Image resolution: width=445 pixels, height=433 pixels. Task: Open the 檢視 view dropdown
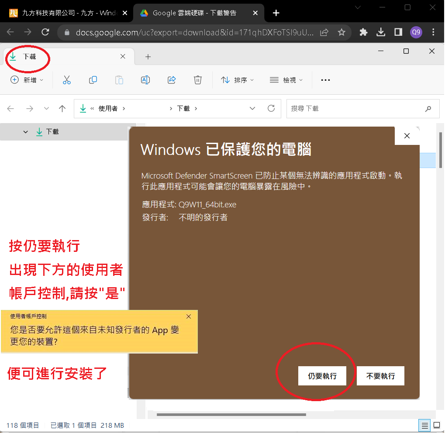click(286, 80)
